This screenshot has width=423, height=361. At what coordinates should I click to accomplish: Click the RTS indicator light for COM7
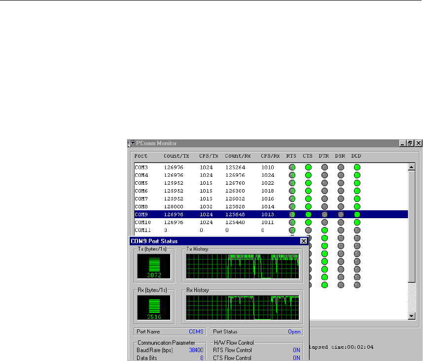click(x=292, y=198)
